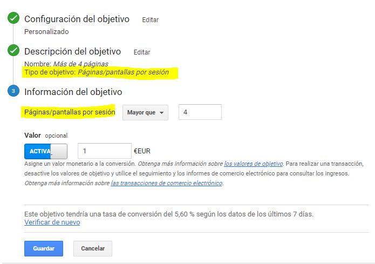Click the €EUR currency label
The height and width of the screenshot is (264, 375).
tap(142, 151)
